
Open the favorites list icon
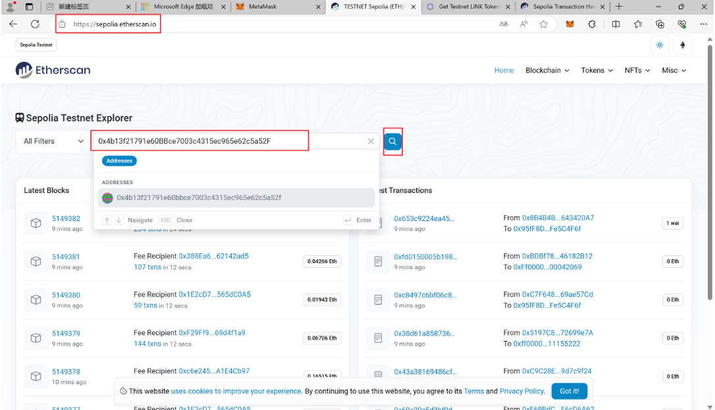[638, 24]
